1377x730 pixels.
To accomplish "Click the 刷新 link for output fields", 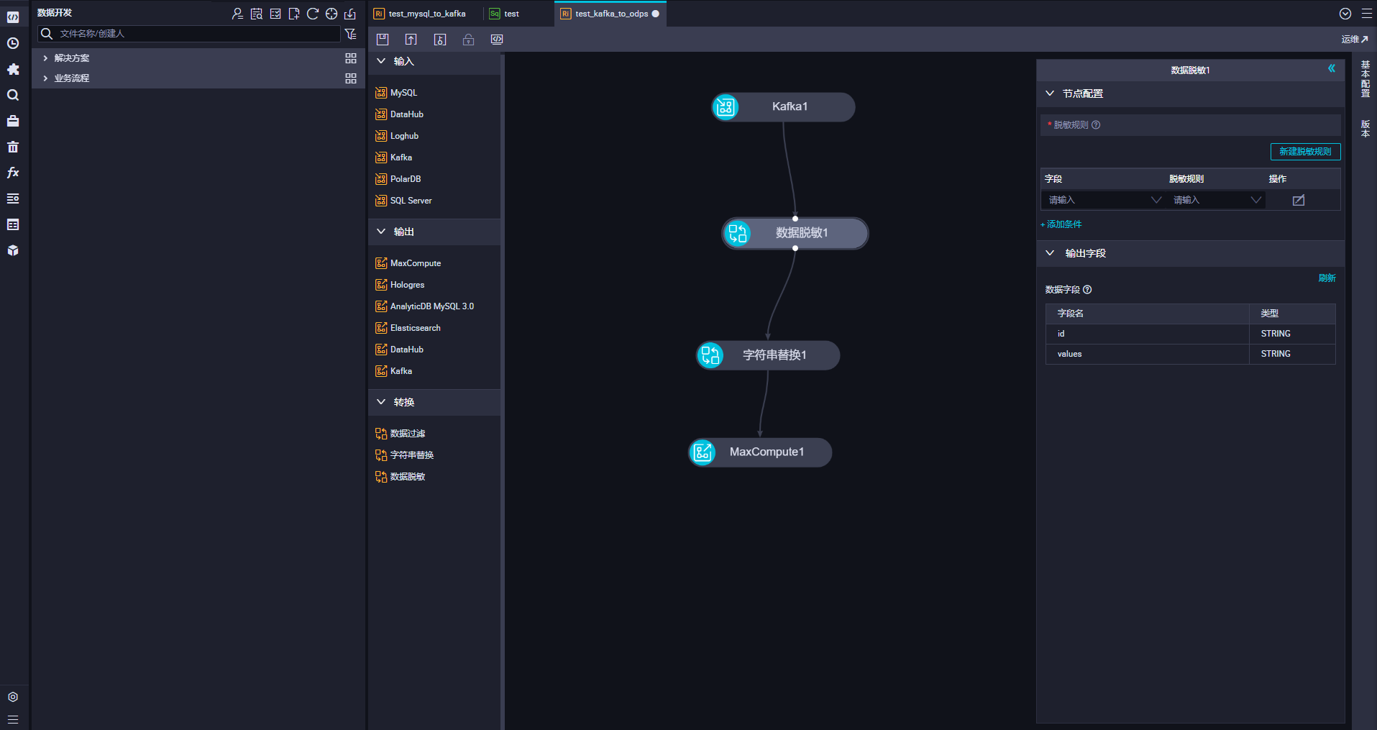I will point(1327,278).
